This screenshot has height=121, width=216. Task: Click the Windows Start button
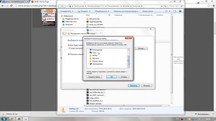coord(4,119)
